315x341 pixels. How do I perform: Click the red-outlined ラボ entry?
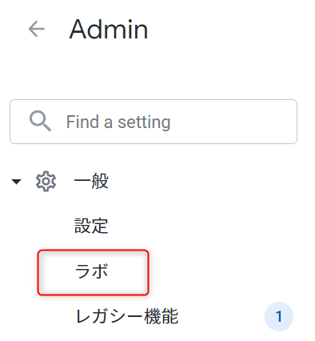coord(93,272)
